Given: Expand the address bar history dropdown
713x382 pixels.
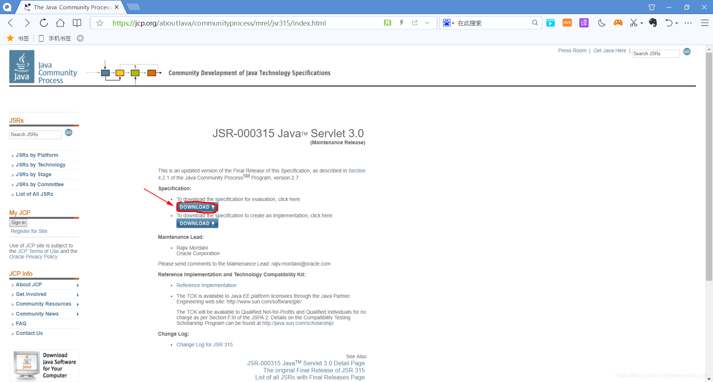Looking at the screenshot, I should [x=427, y=23].
